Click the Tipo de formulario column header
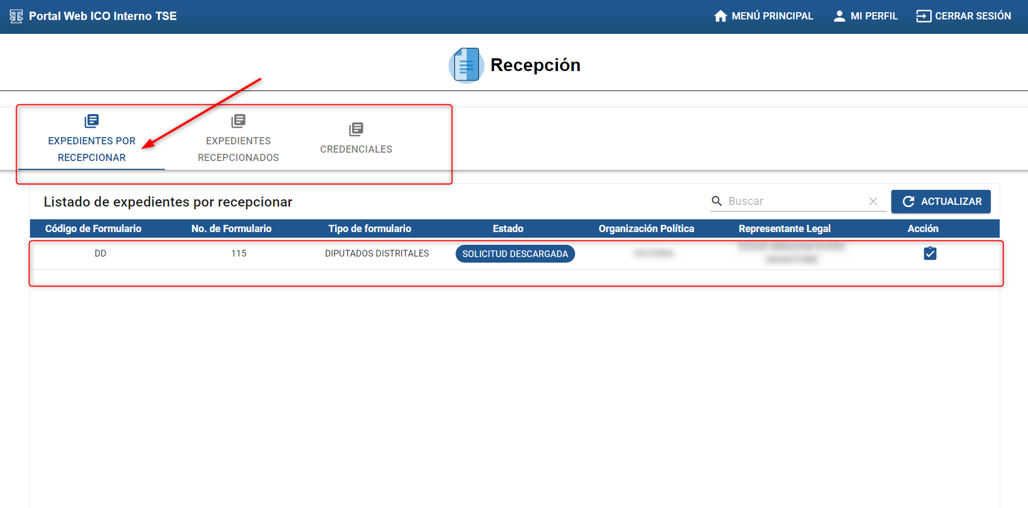Viewport: 1028px width, 508px height. tap(370, 229)
